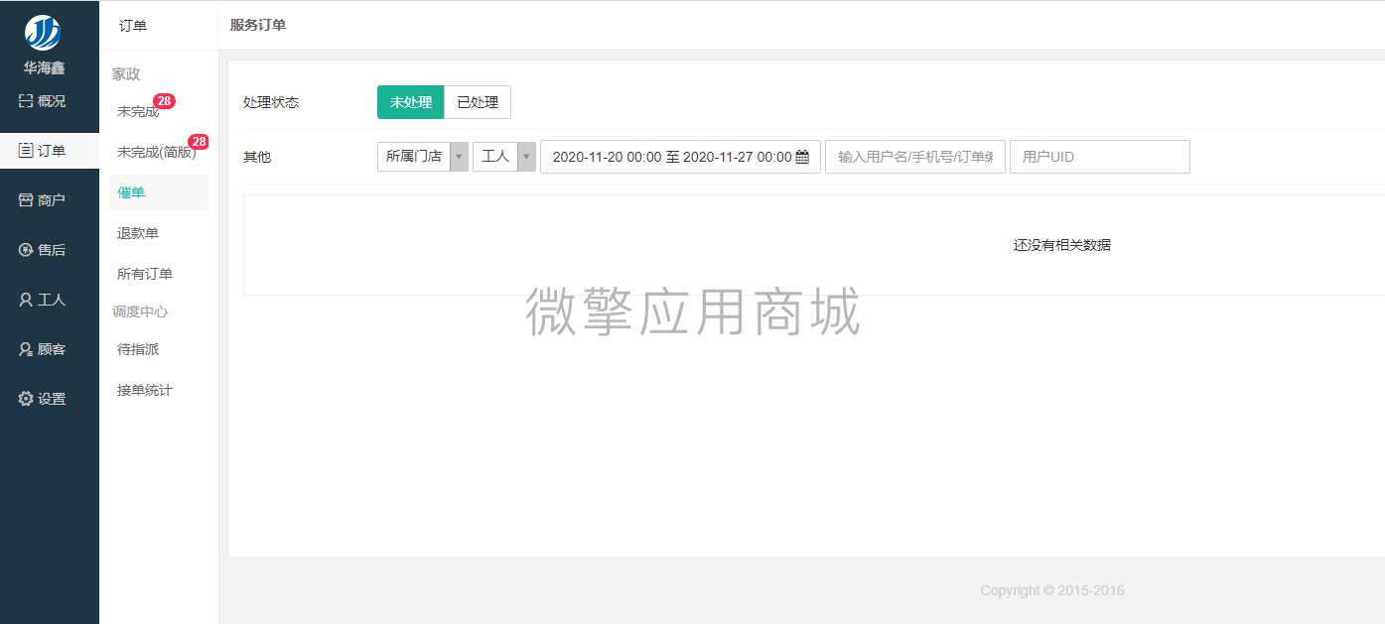Screen dimensions: 1385x624
Task: Click the 工人 worker icon in sidebar
Action: tap(26, 300)
